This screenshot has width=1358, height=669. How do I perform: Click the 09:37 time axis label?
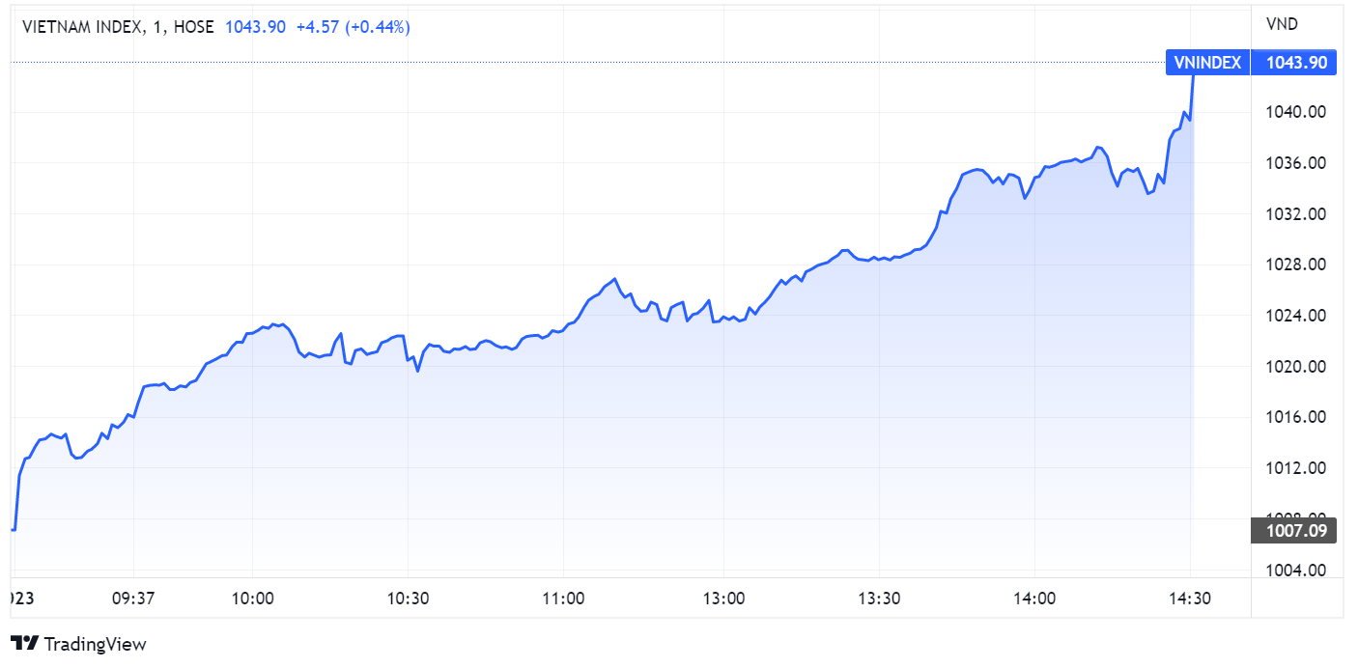pos(133,599)
